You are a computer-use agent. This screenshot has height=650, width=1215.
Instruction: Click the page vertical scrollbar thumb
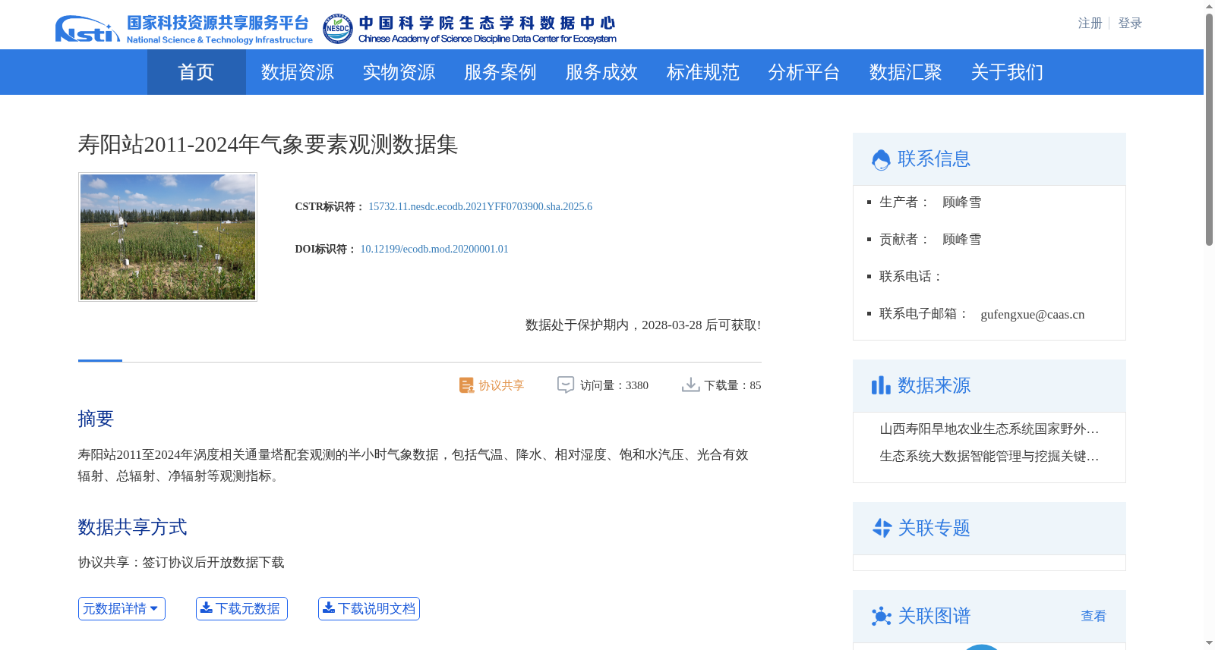(1209, 129)
